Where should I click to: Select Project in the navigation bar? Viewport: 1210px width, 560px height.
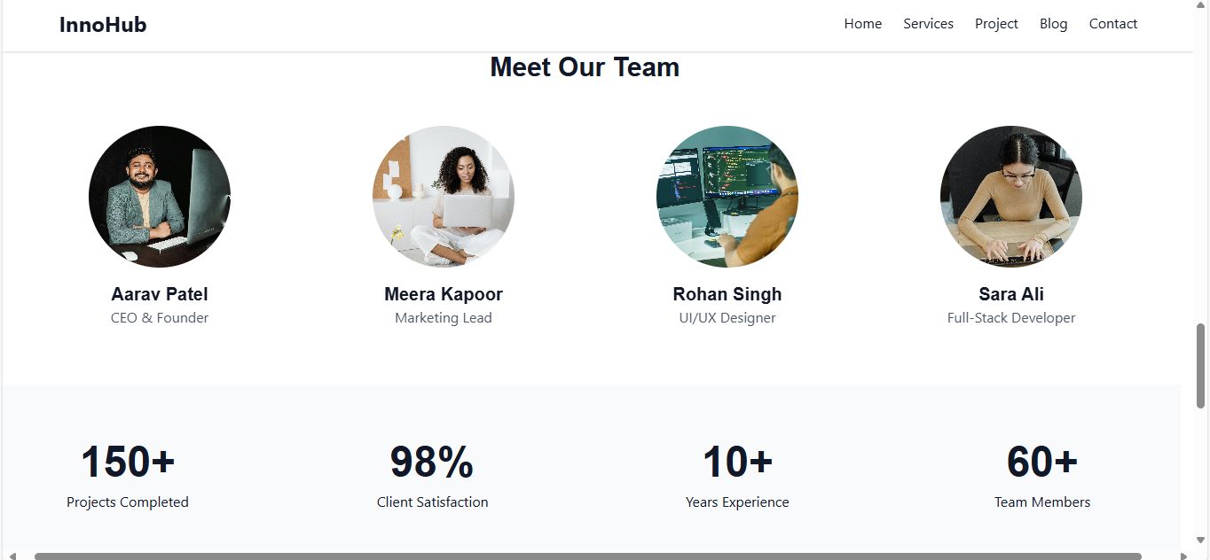click(x=996, y=24)
